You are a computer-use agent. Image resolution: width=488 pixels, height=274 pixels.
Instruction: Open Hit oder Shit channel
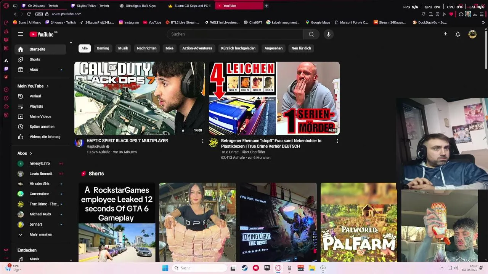40,184
